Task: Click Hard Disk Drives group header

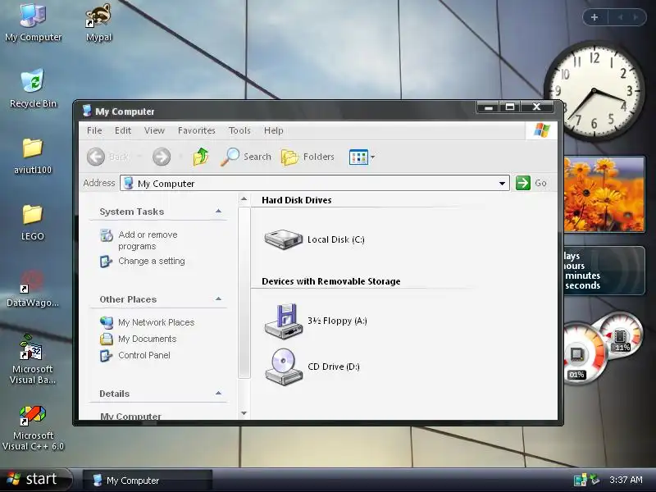Action: (x=297, y=200)
